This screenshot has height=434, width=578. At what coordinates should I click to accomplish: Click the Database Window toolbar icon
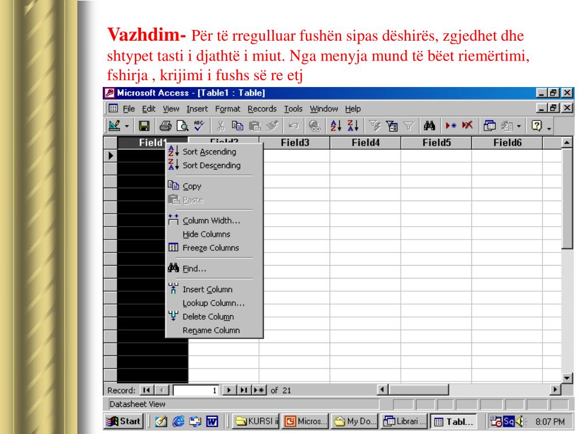point(489,126)
